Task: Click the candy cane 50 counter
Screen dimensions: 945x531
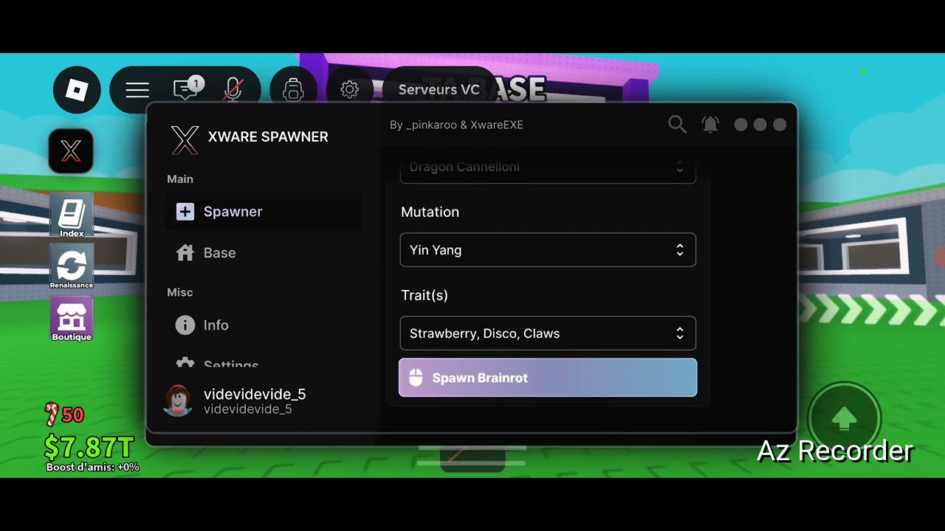Action: 65,414
